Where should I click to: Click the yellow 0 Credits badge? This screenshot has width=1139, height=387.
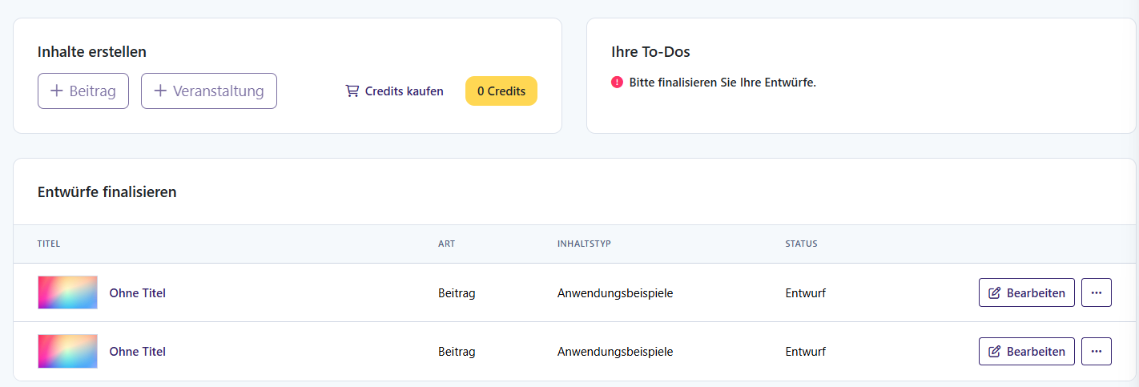[x=501, y=91]
